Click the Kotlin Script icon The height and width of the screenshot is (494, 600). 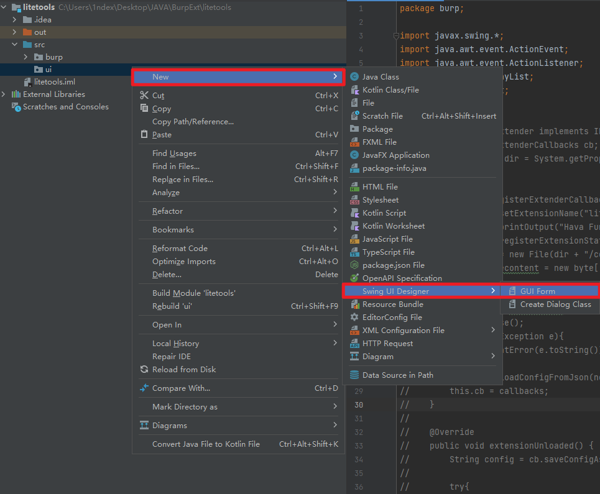(355, 213)
